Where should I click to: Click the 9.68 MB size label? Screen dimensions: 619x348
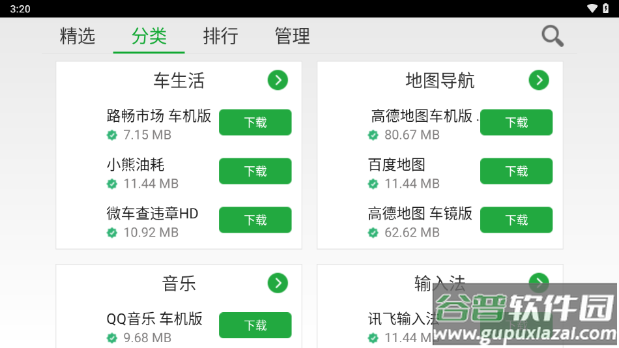(x=147, y=338)
